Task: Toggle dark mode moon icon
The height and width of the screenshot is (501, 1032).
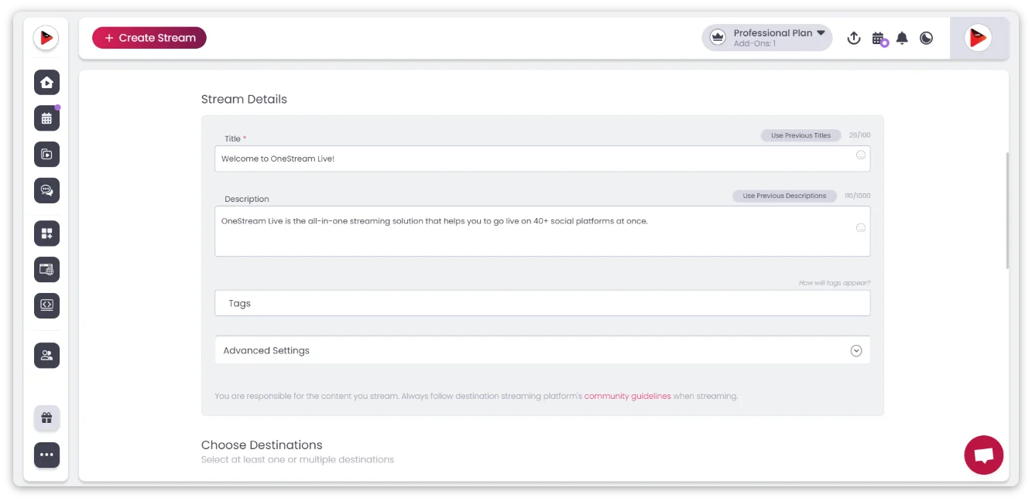Action: 926,38
